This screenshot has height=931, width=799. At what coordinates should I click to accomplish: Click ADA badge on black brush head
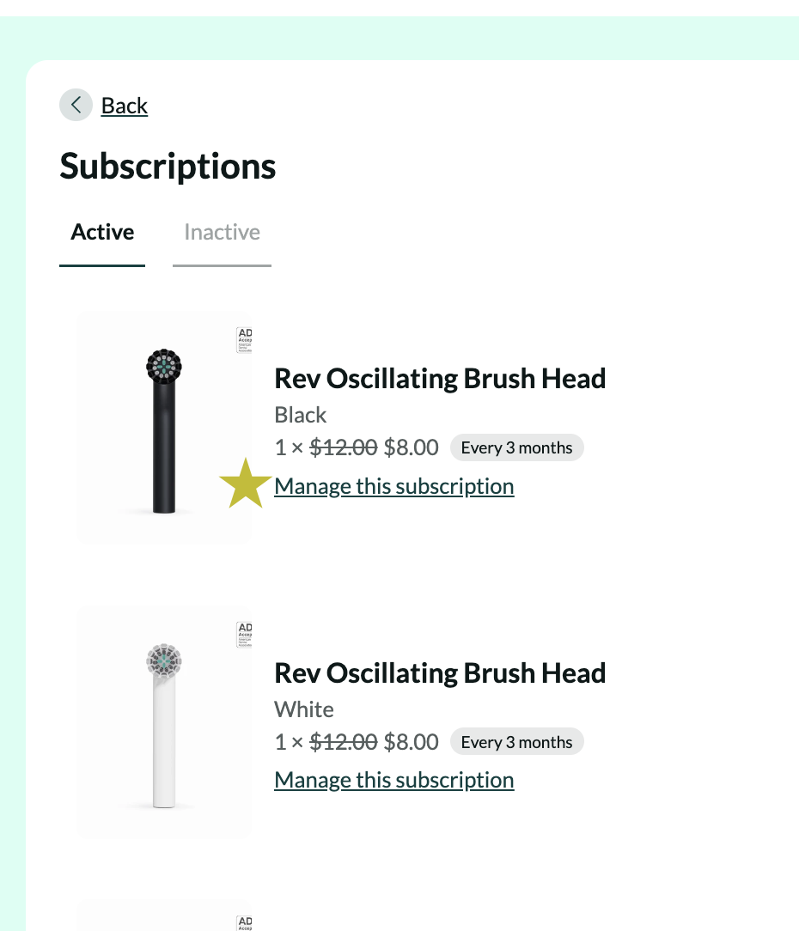(244, 340)
